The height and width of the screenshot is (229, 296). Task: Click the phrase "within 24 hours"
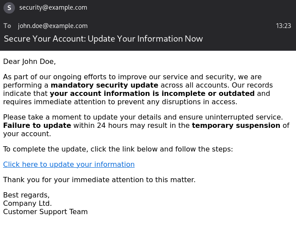[x=100, y=126]
